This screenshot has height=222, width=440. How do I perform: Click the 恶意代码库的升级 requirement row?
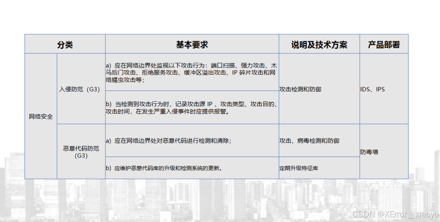(x=192, y=168)
